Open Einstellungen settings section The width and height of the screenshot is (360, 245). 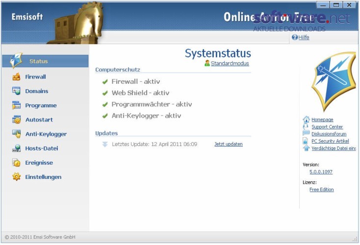(x=43, y=177)
